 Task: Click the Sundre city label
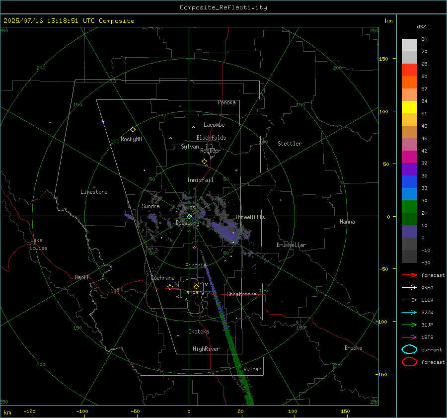click(150, 206)
